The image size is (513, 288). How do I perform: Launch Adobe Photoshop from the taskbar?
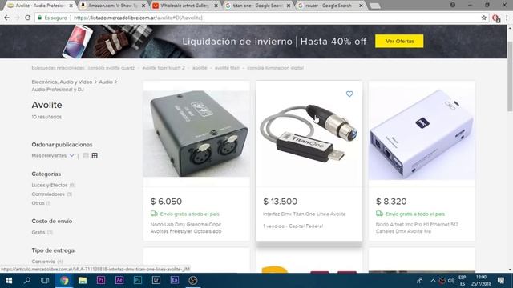(x=138, y=280)
